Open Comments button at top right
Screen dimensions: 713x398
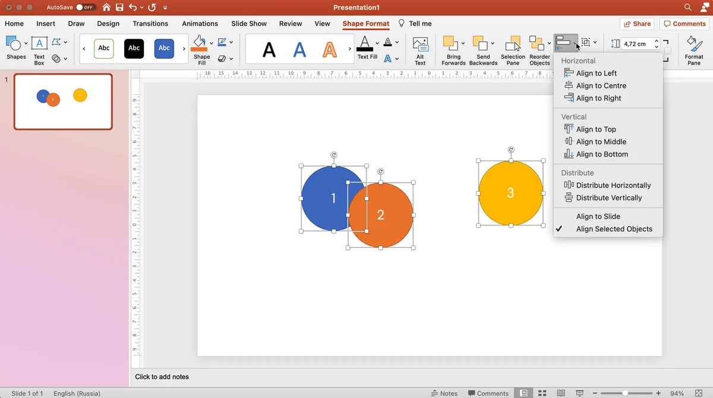(684, 24)
